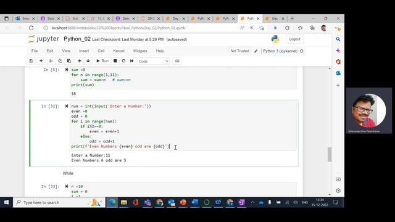The width and height of the screenshot is (395, 222).
Task: Click the browser zoom magnifier icon
Action: coord(252,28)
